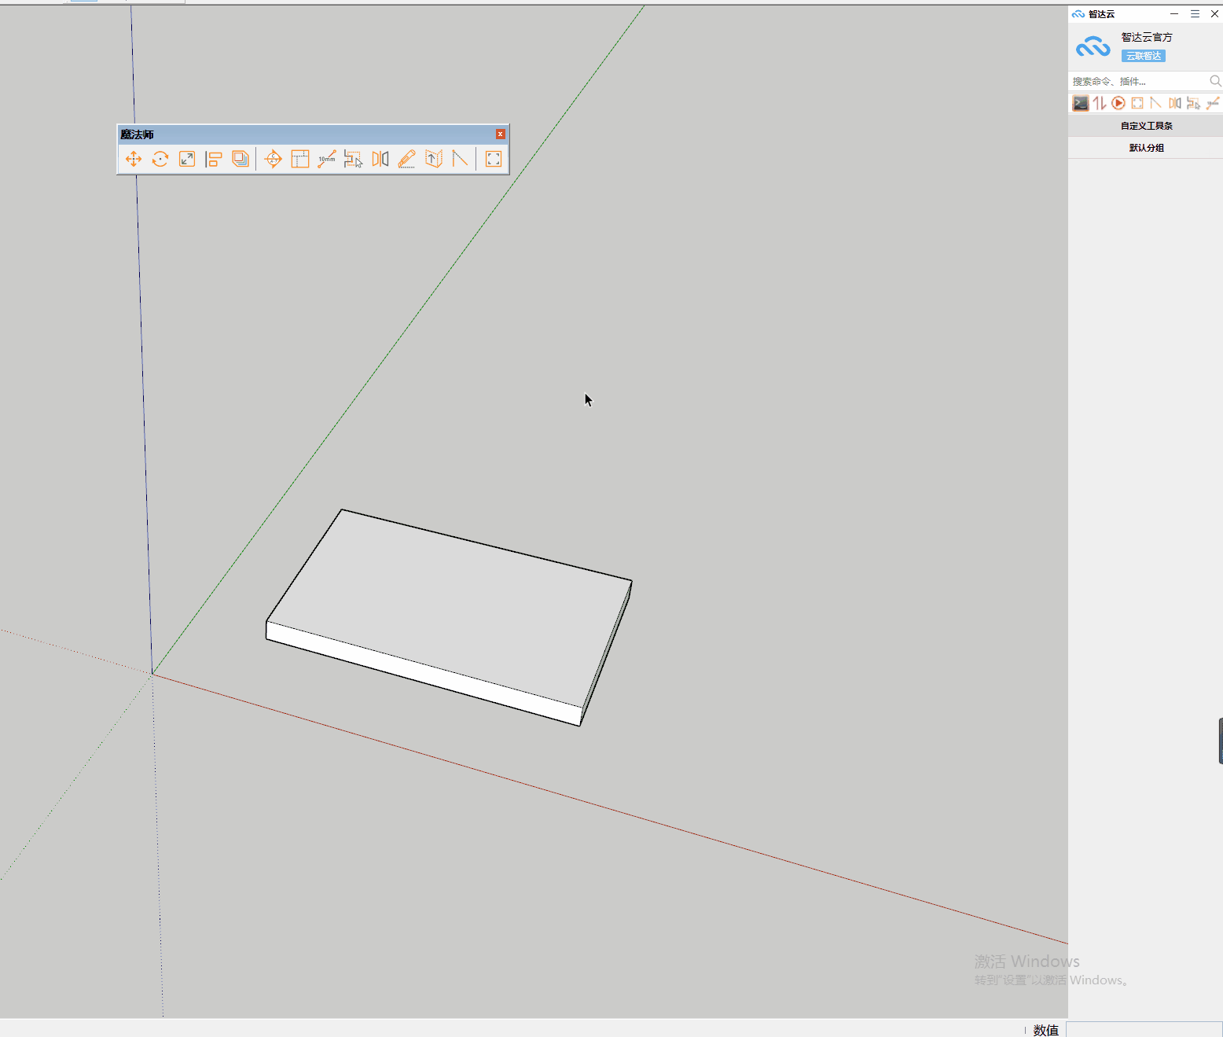Focus the 搜索命令、插件 search field
Screen dimensions: 1223x1037
click(1137, 81)
